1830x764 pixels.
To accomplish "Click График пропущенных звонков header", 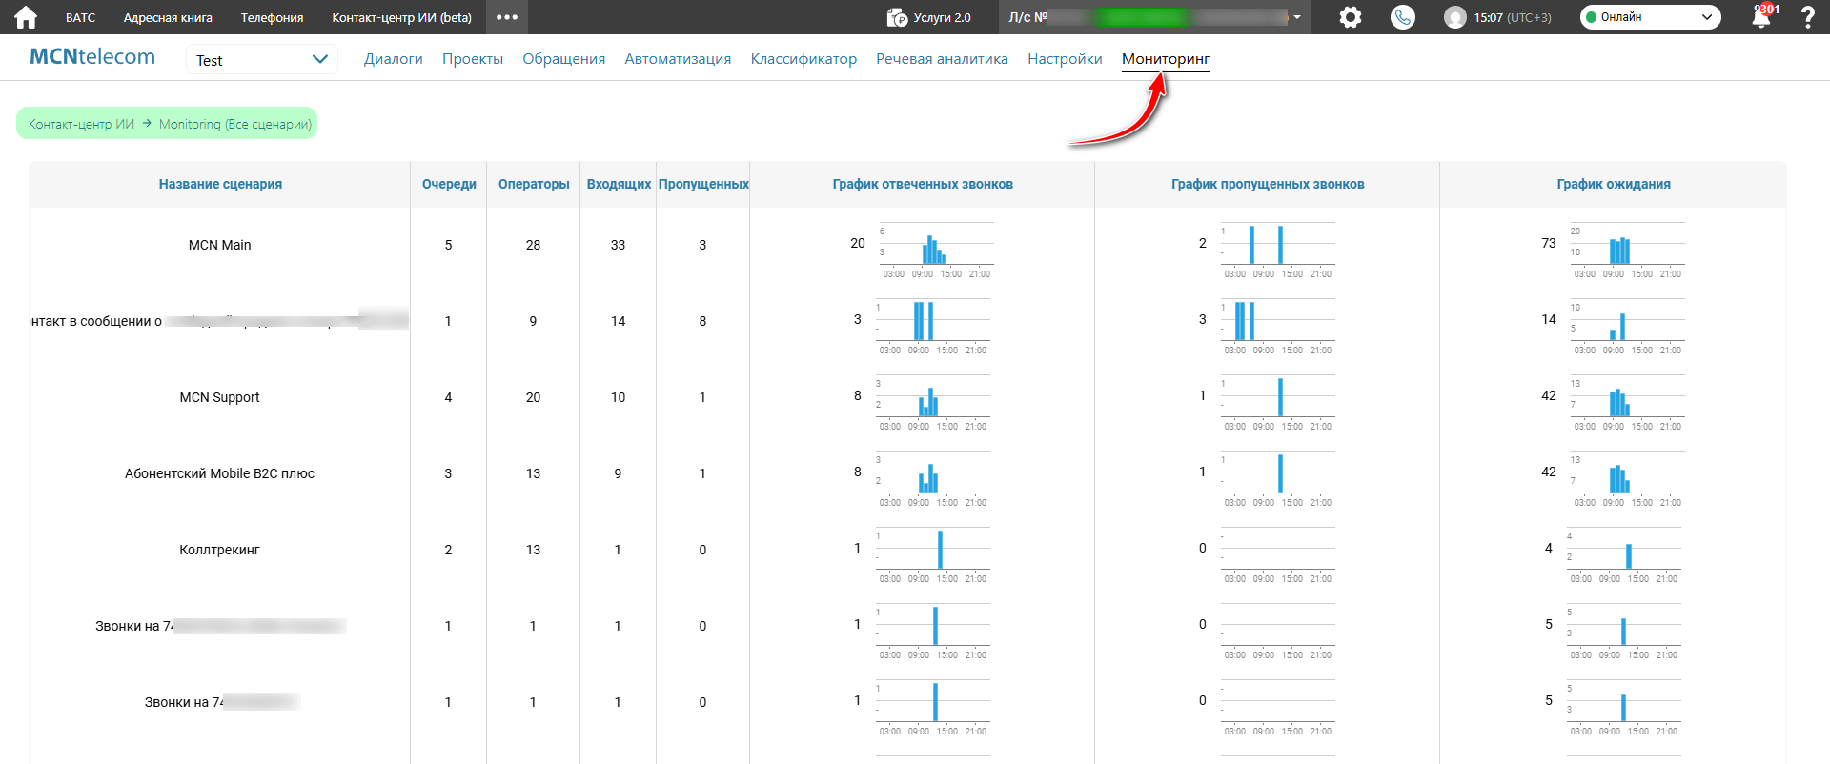I will tap(1268, 184).
